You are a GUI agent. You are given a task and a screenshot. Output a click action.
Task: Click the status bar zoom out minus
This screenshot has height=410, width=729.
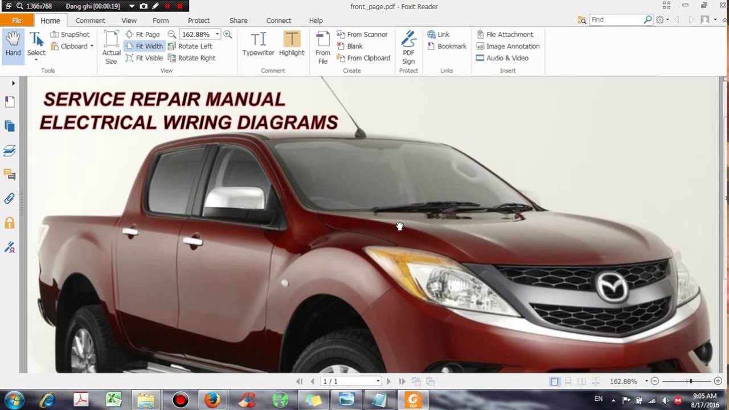pos(655,381)
